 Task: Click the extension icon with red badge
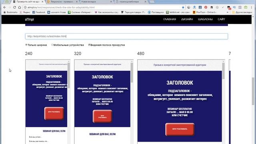pyautogui.click(x=229, y=8)
